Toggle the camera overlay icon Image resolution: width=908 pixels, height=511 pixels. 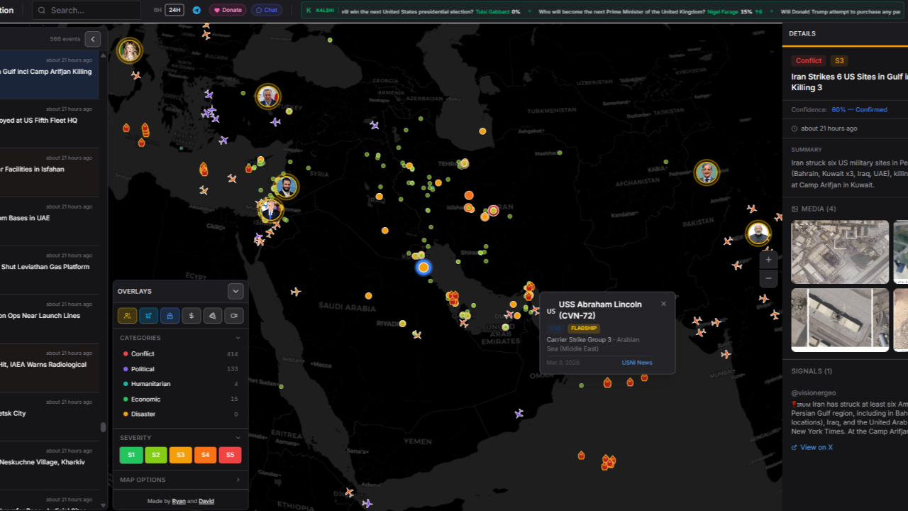click(x=234, y=316)
